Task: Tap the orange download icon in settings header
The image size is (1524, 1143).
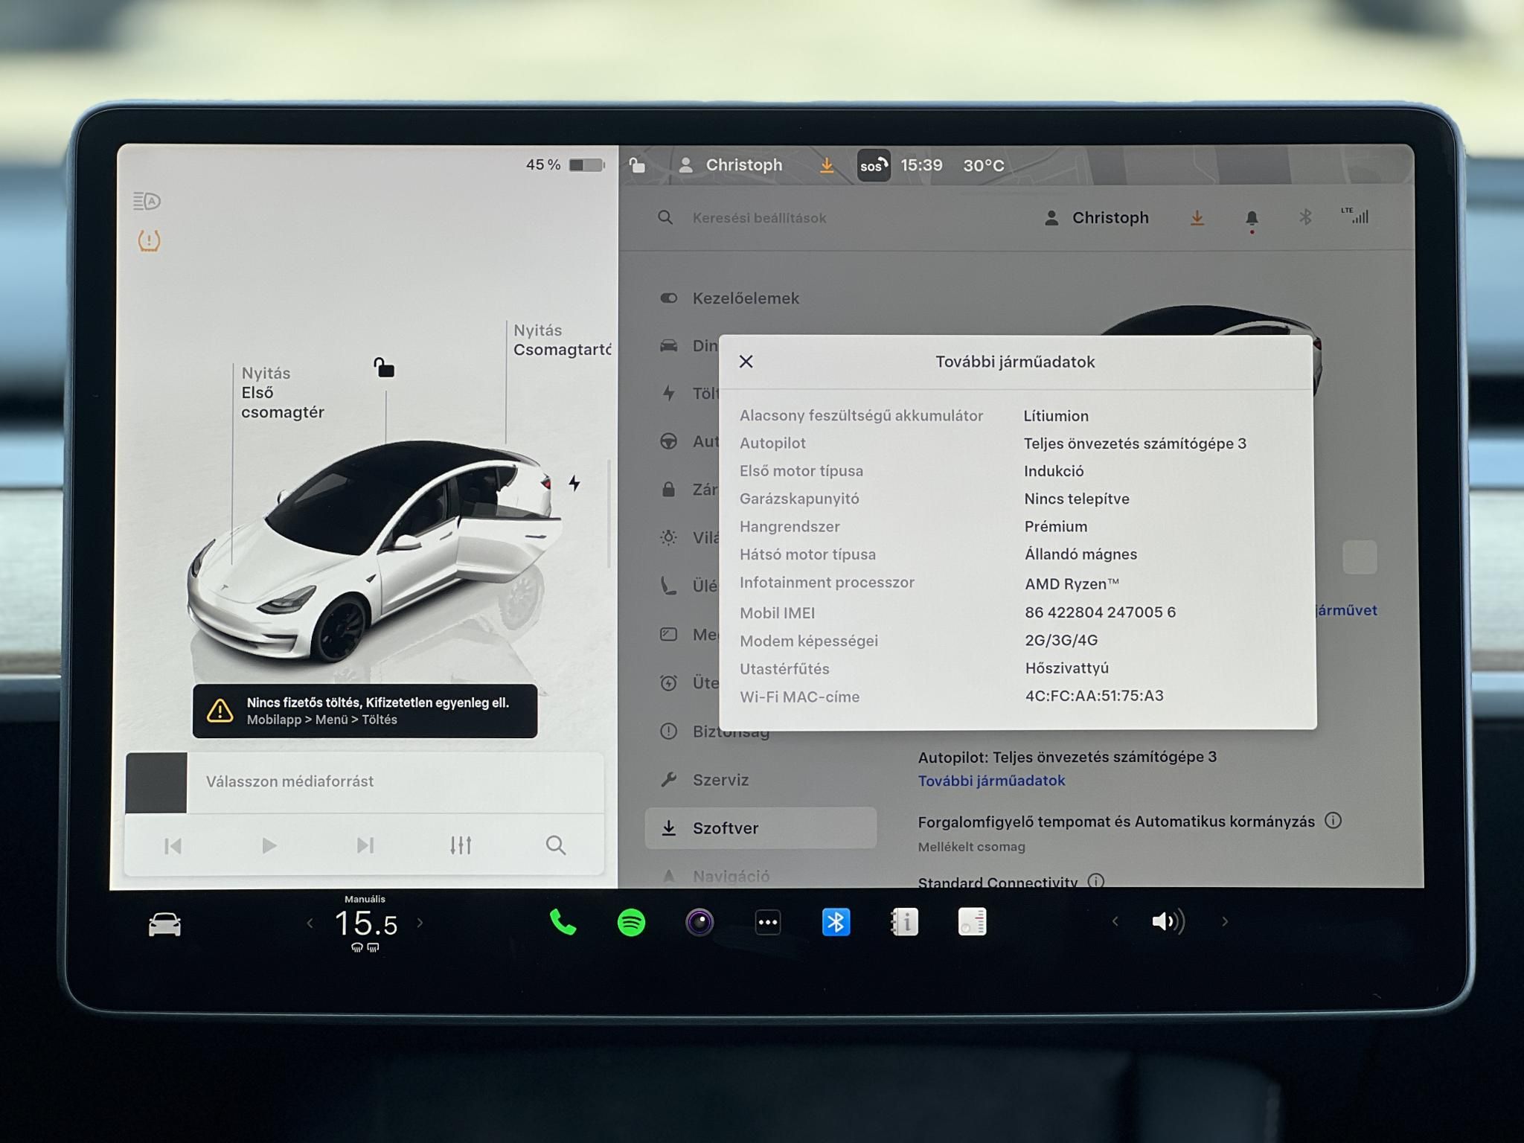Action: pyautogui.click(x=1197, y=218)
